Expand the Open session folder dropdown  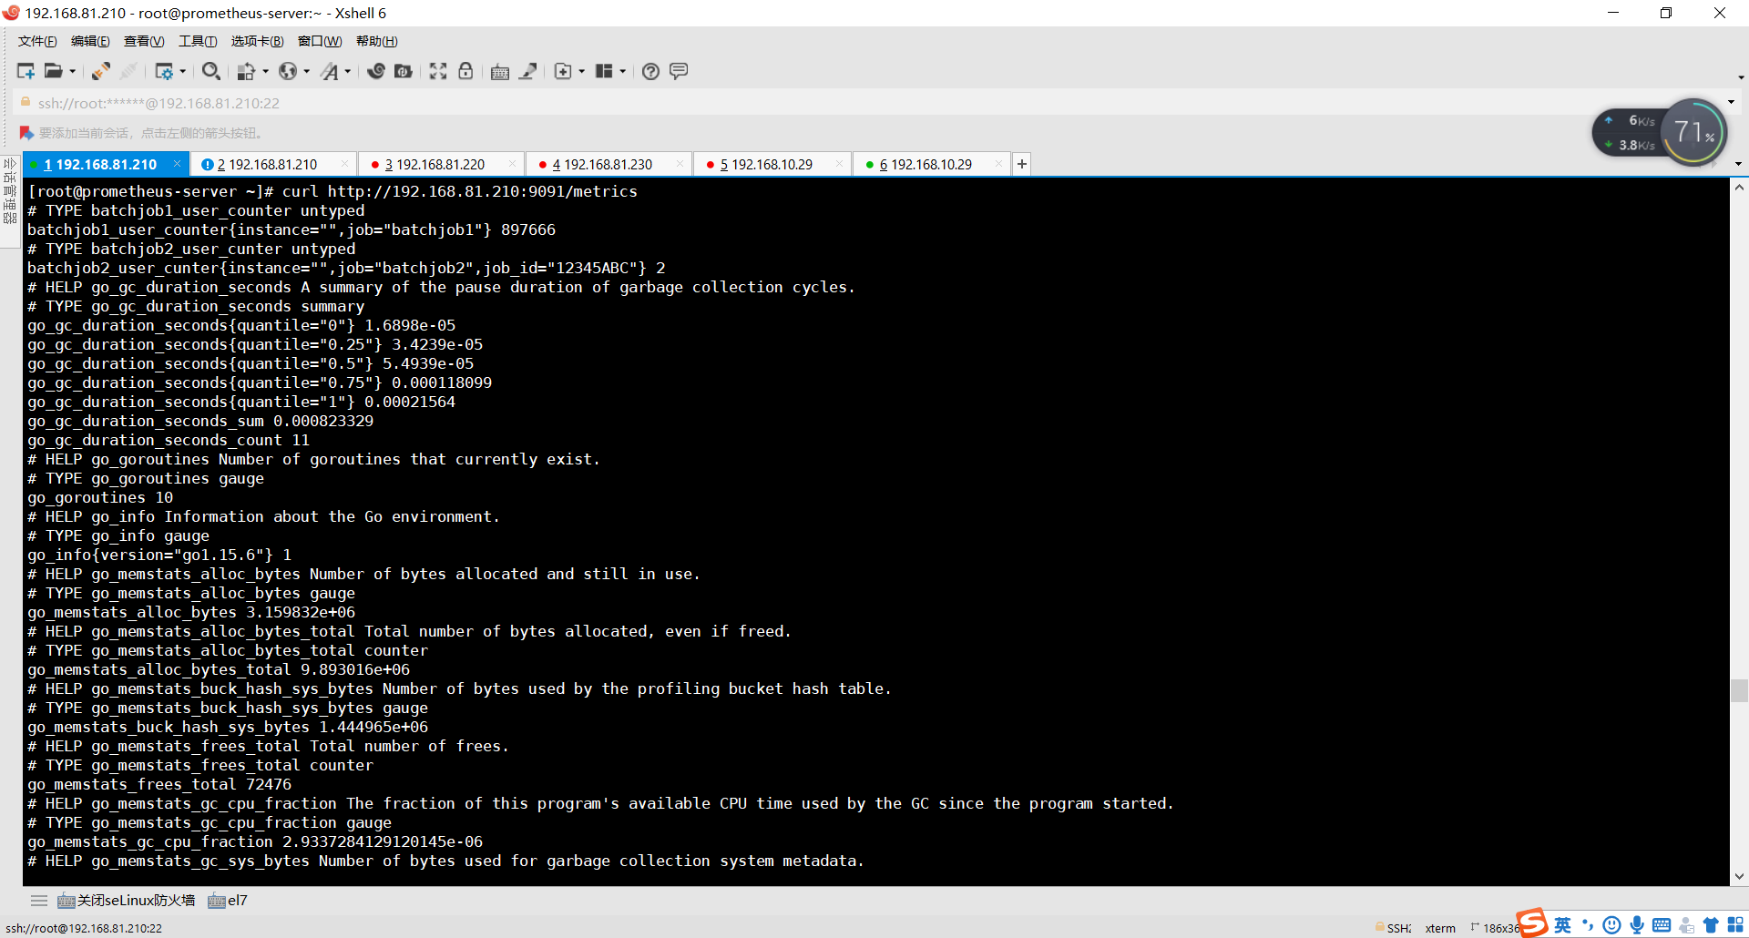coord(70,71)
